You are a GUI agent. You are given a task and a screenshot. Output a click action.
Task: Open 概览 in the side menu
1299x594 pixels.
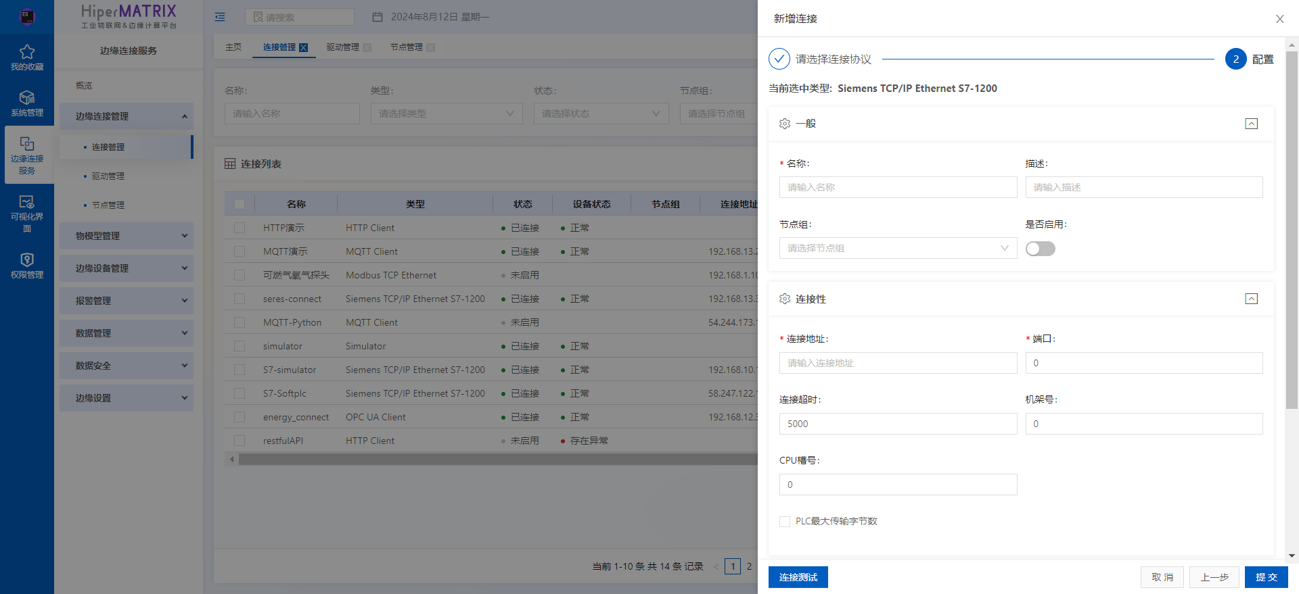coord(84,86)
